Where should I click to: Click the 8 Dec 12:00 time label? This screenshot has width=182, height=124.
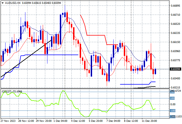coord(130,121)
